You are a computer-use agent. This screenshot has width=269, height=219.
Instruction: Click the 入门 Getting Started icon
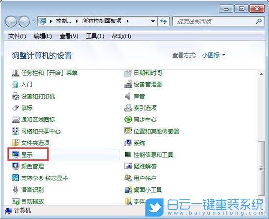pos(15,85)
